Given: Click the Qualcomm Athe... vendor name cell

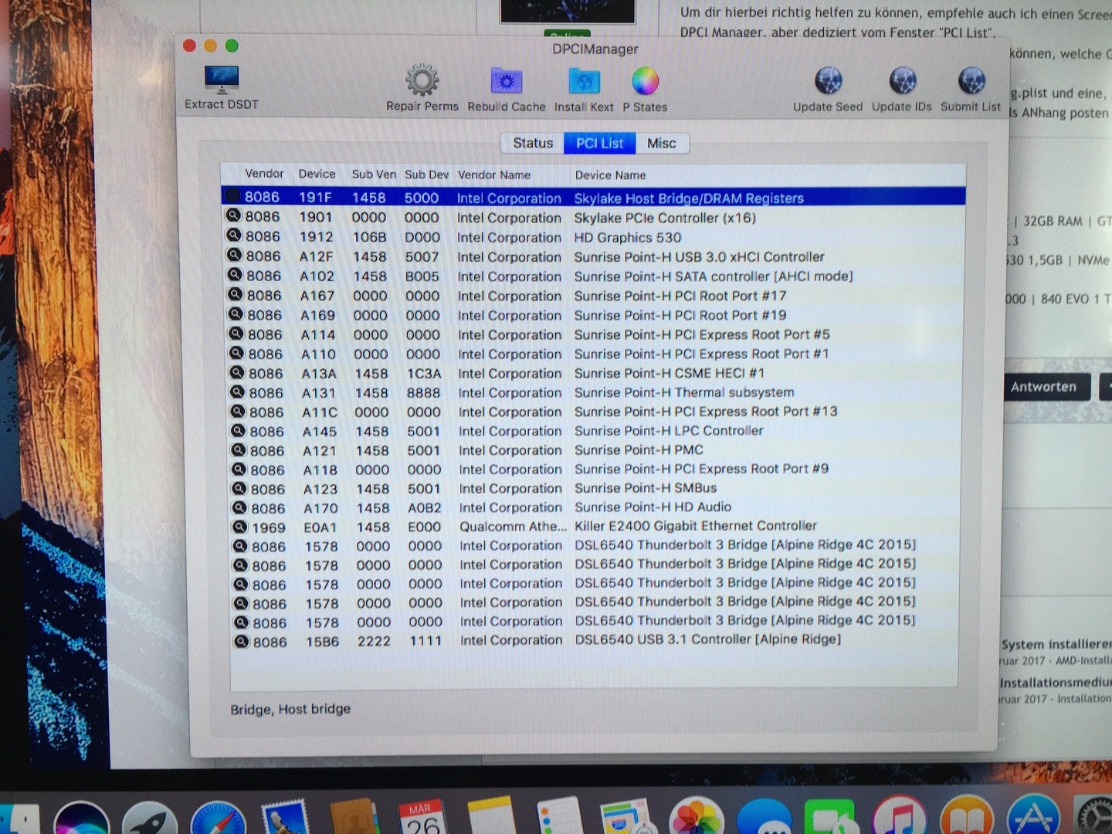Looking at the screenshot, I should click(513, 527).
